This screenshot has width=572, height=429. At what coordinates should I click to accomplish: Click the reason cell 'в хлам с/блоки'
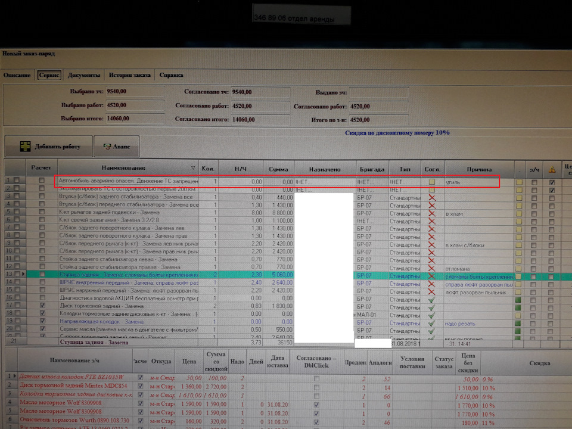pyautogui.click(x=479, y=245)
